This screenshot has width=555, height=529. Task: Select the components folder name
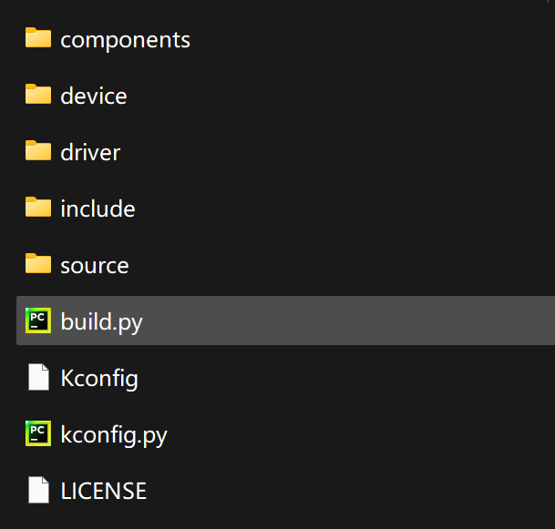(x=125, y=40)
